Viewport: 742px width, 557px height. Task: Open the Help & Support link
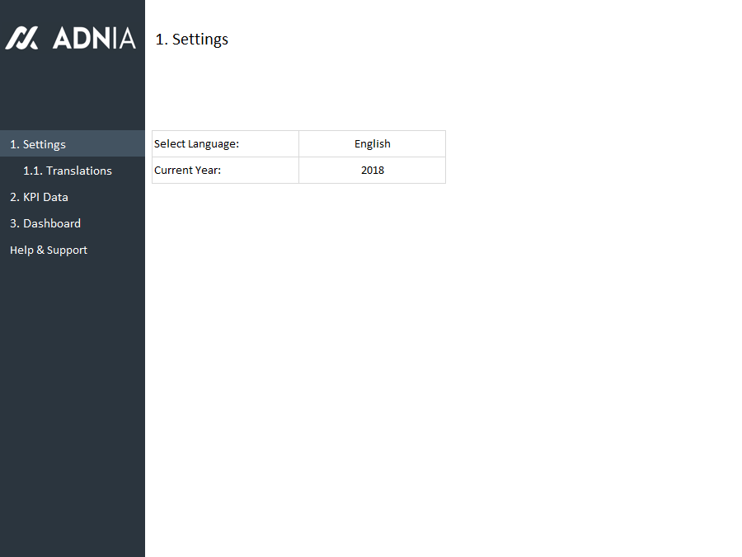(49, 250)
